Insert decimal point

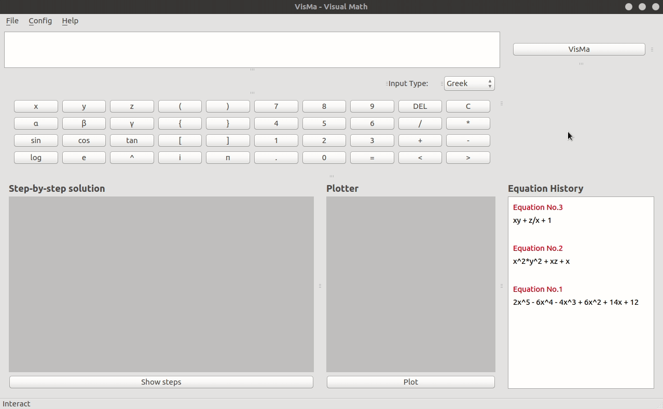[276, 158]
